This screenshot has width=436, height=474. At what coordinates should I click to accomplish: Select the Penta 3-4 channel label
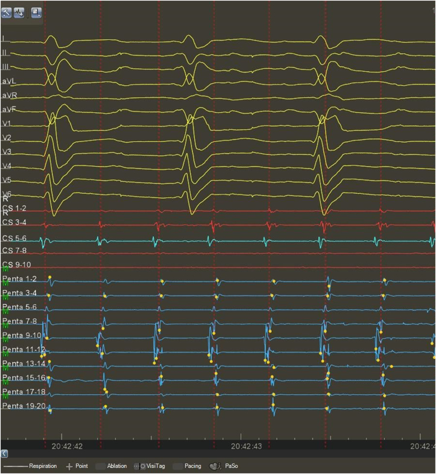point(19,293)
